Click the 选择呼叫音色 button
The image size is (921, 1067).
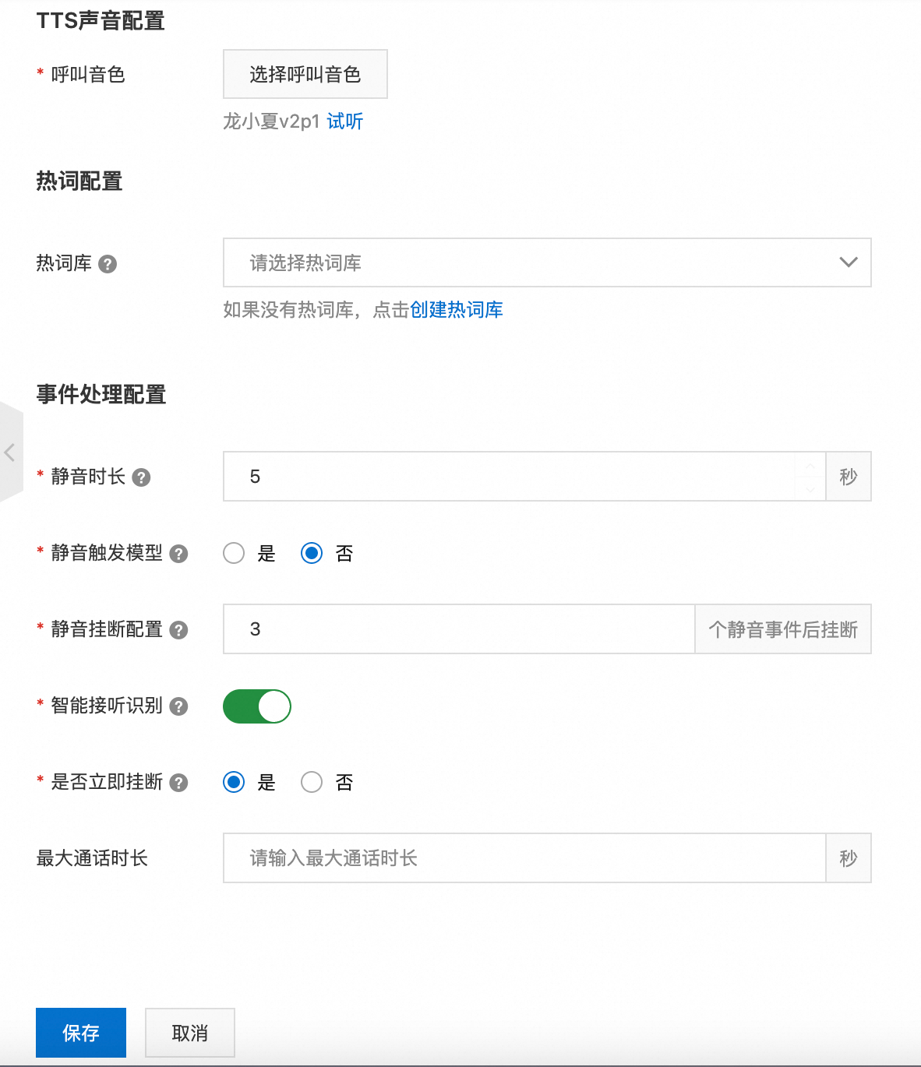click(305, 74)
